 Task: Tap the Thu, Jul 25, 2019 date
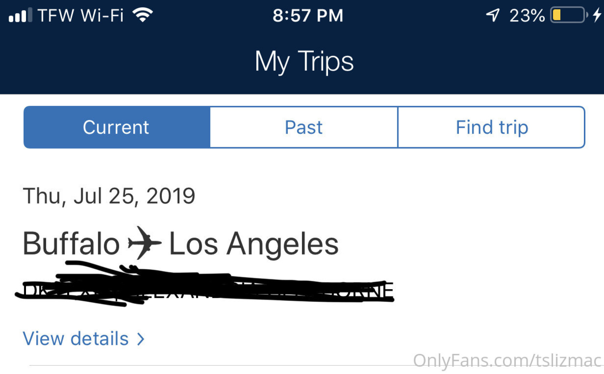point(109,196)
